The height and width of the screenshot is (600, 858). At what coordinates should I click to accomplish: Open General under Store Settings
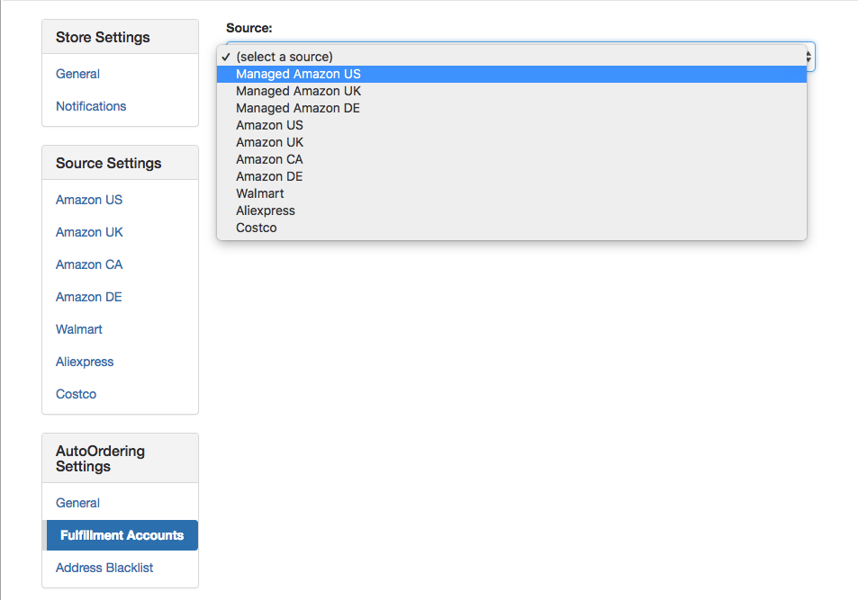[x=77, y=74]
